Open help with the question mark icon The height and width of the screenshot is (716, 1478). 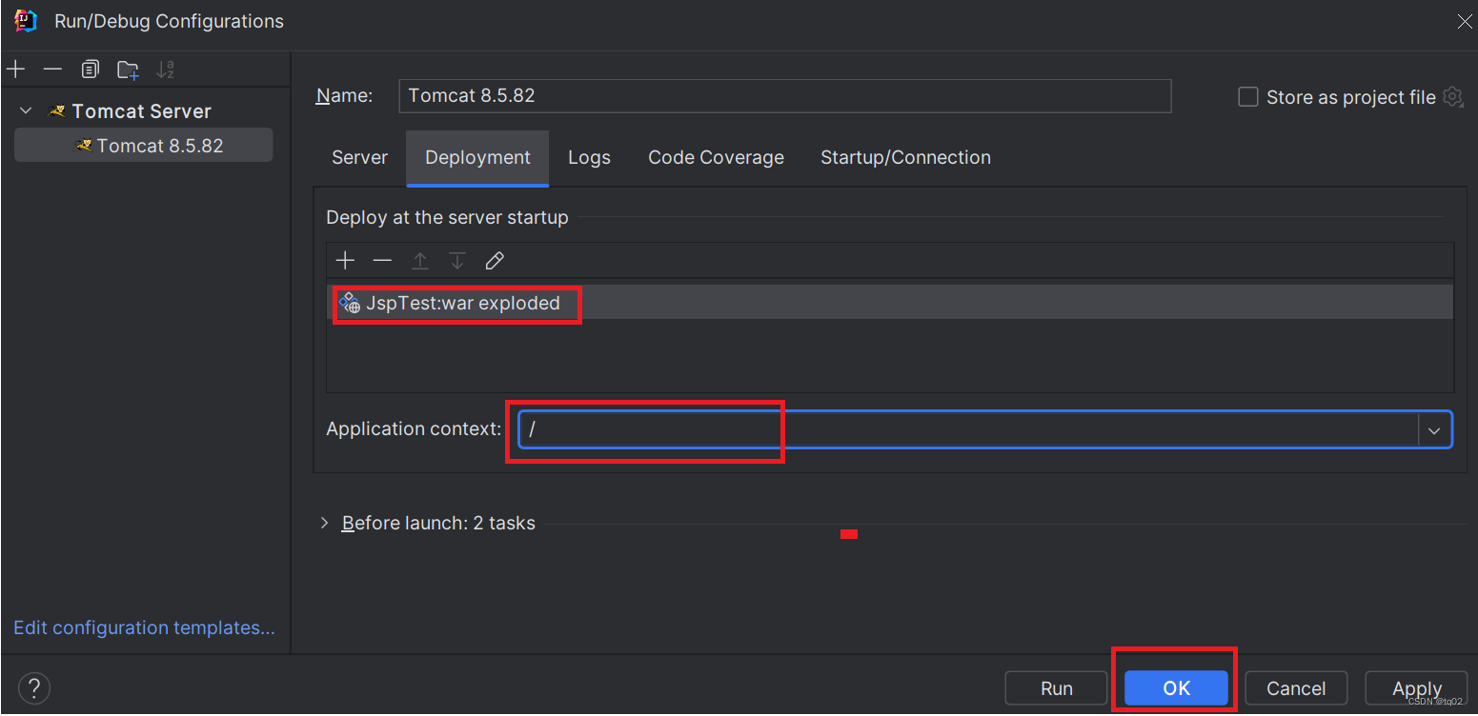(33, 687)
